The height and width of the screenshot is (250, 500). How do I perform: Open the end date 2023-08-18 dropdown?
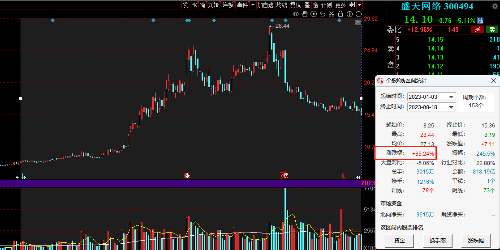point(451,107)
